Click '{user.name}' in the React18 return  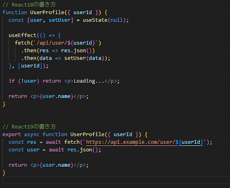coord(57,96)
